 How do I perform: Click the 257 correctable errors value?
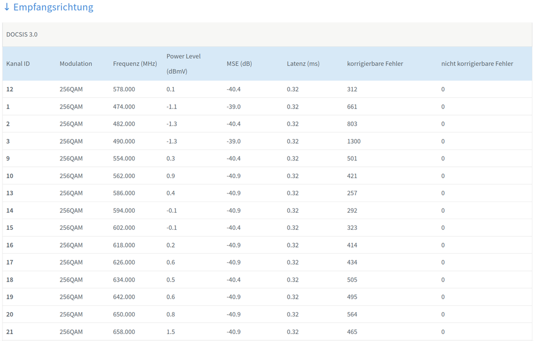[x=352, y=193]
